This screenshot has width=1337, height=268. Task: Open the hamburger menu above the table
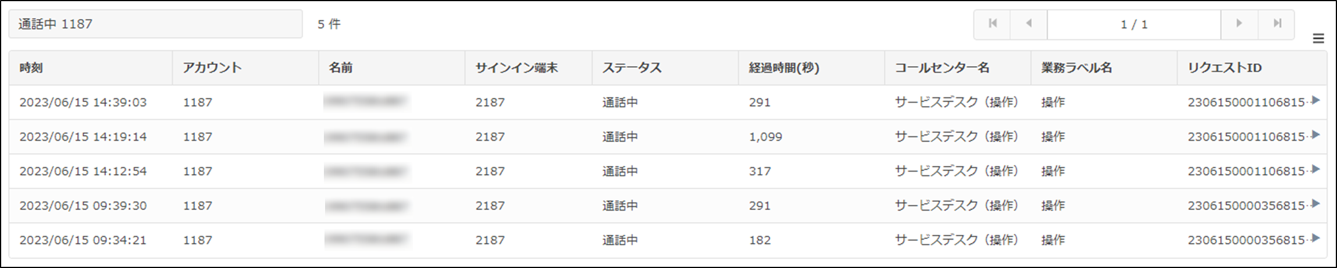1318,39
